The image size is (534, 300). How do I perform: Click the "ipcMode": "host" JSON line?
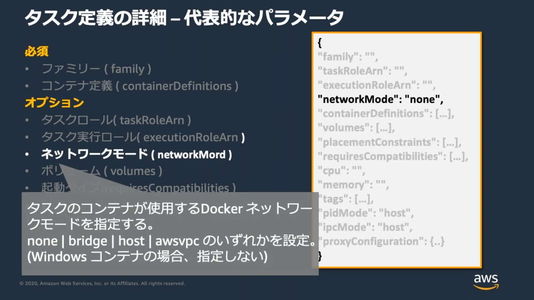click(x=365, y=227)
